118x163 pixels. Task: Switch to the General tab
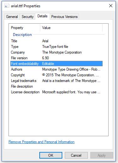(x=12, y=17)
